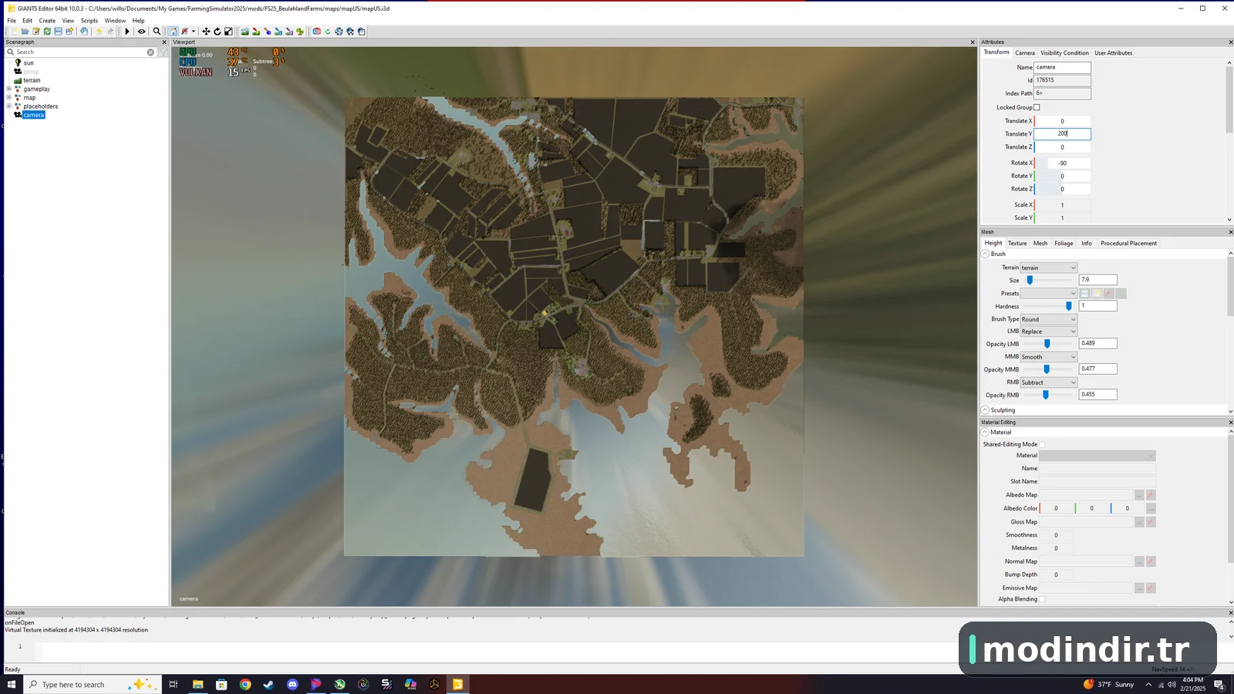Open the Emissive Map browse button
This screenshot has width=1234, height=694.
pyautogui.click(x=1139, y=588)
